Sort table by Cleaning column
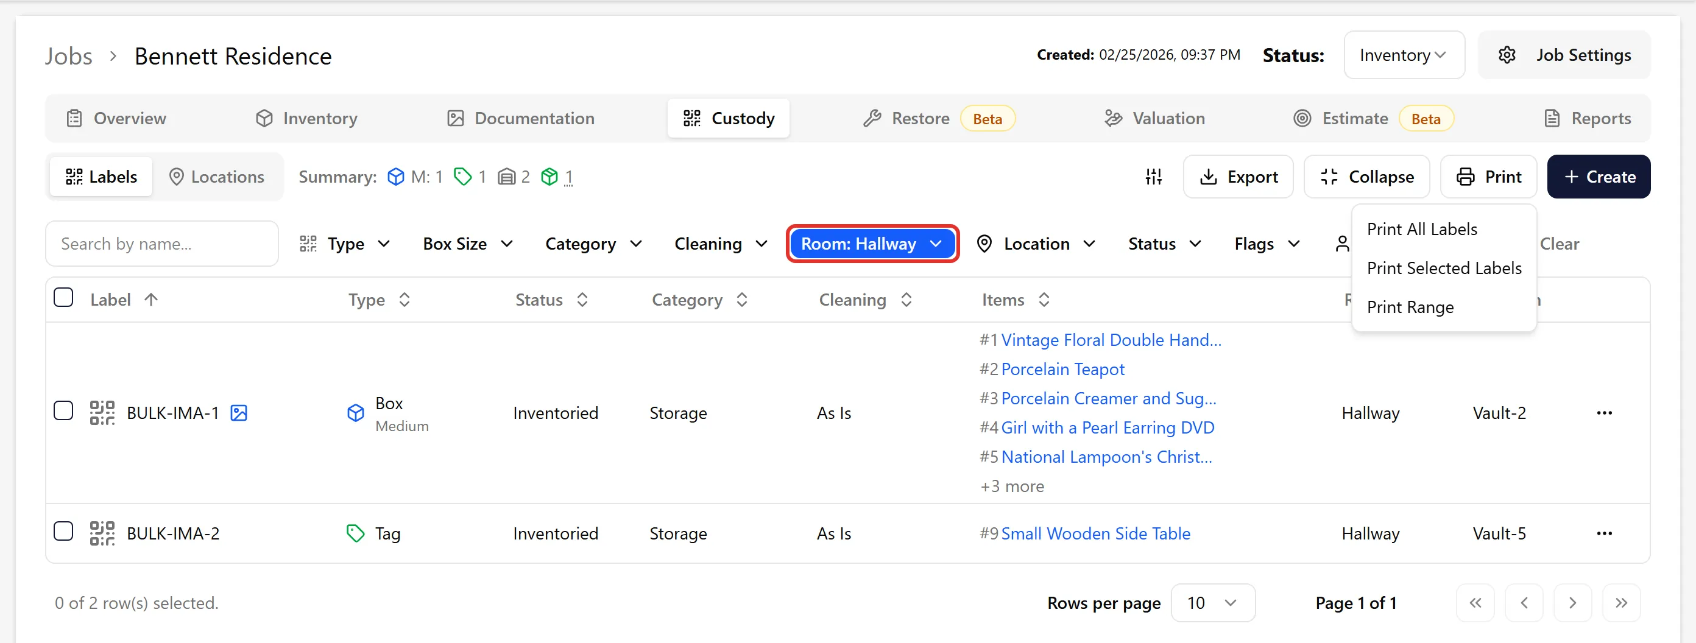Image resolution: width=1696 pixels, height=643 pixels. [x=866, y=300]
